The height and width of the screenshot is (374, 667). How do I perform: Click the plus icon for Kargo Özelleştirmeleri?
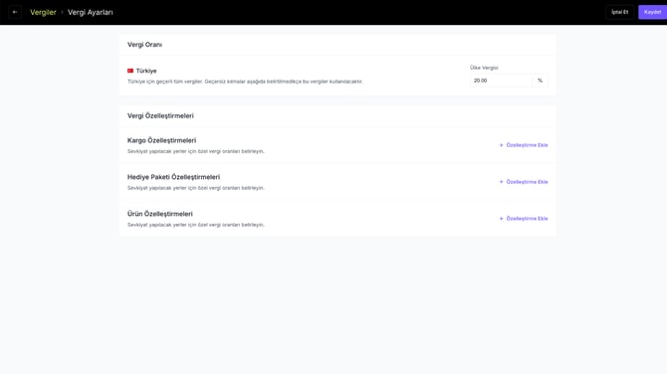501,145
